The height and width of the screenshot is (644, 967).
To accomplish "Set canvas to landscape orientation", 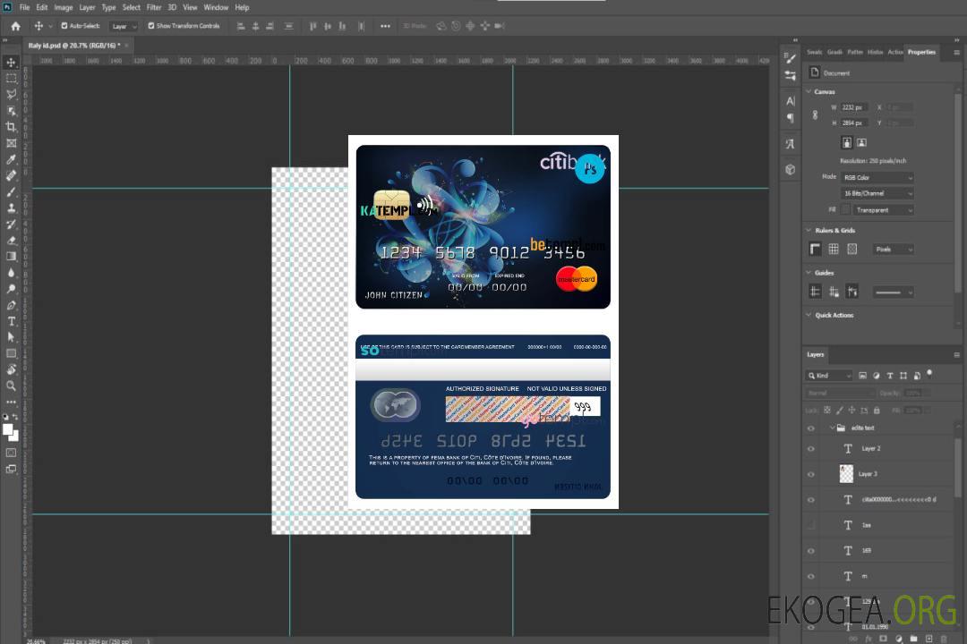I will click(x=861, y=143).
